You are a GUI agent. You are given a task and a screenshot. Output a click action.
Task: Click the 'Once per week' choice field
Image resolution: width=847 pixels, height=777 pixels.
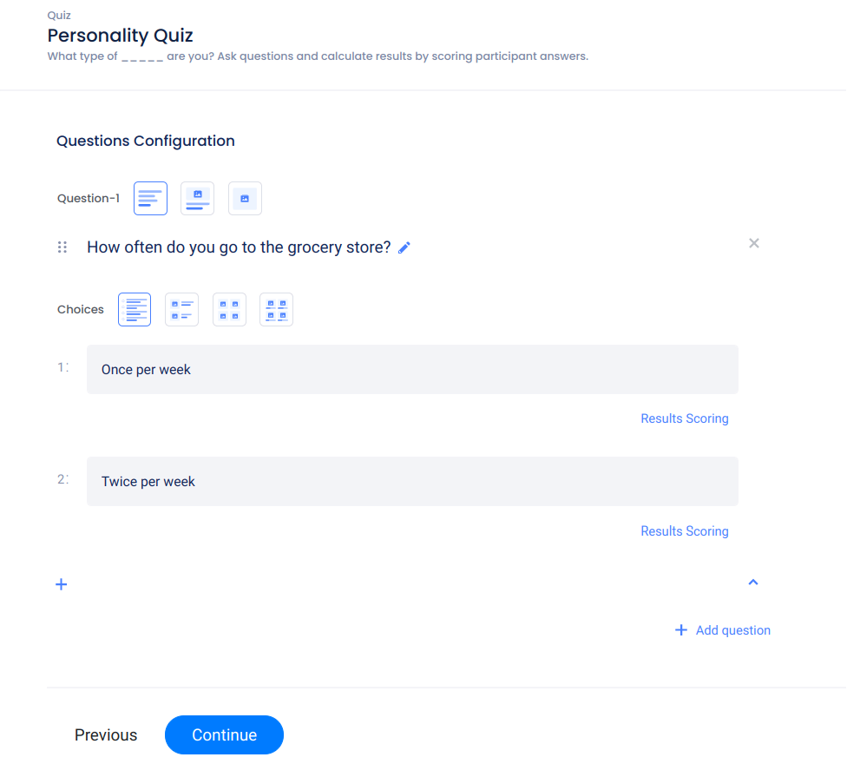point(412,369)
